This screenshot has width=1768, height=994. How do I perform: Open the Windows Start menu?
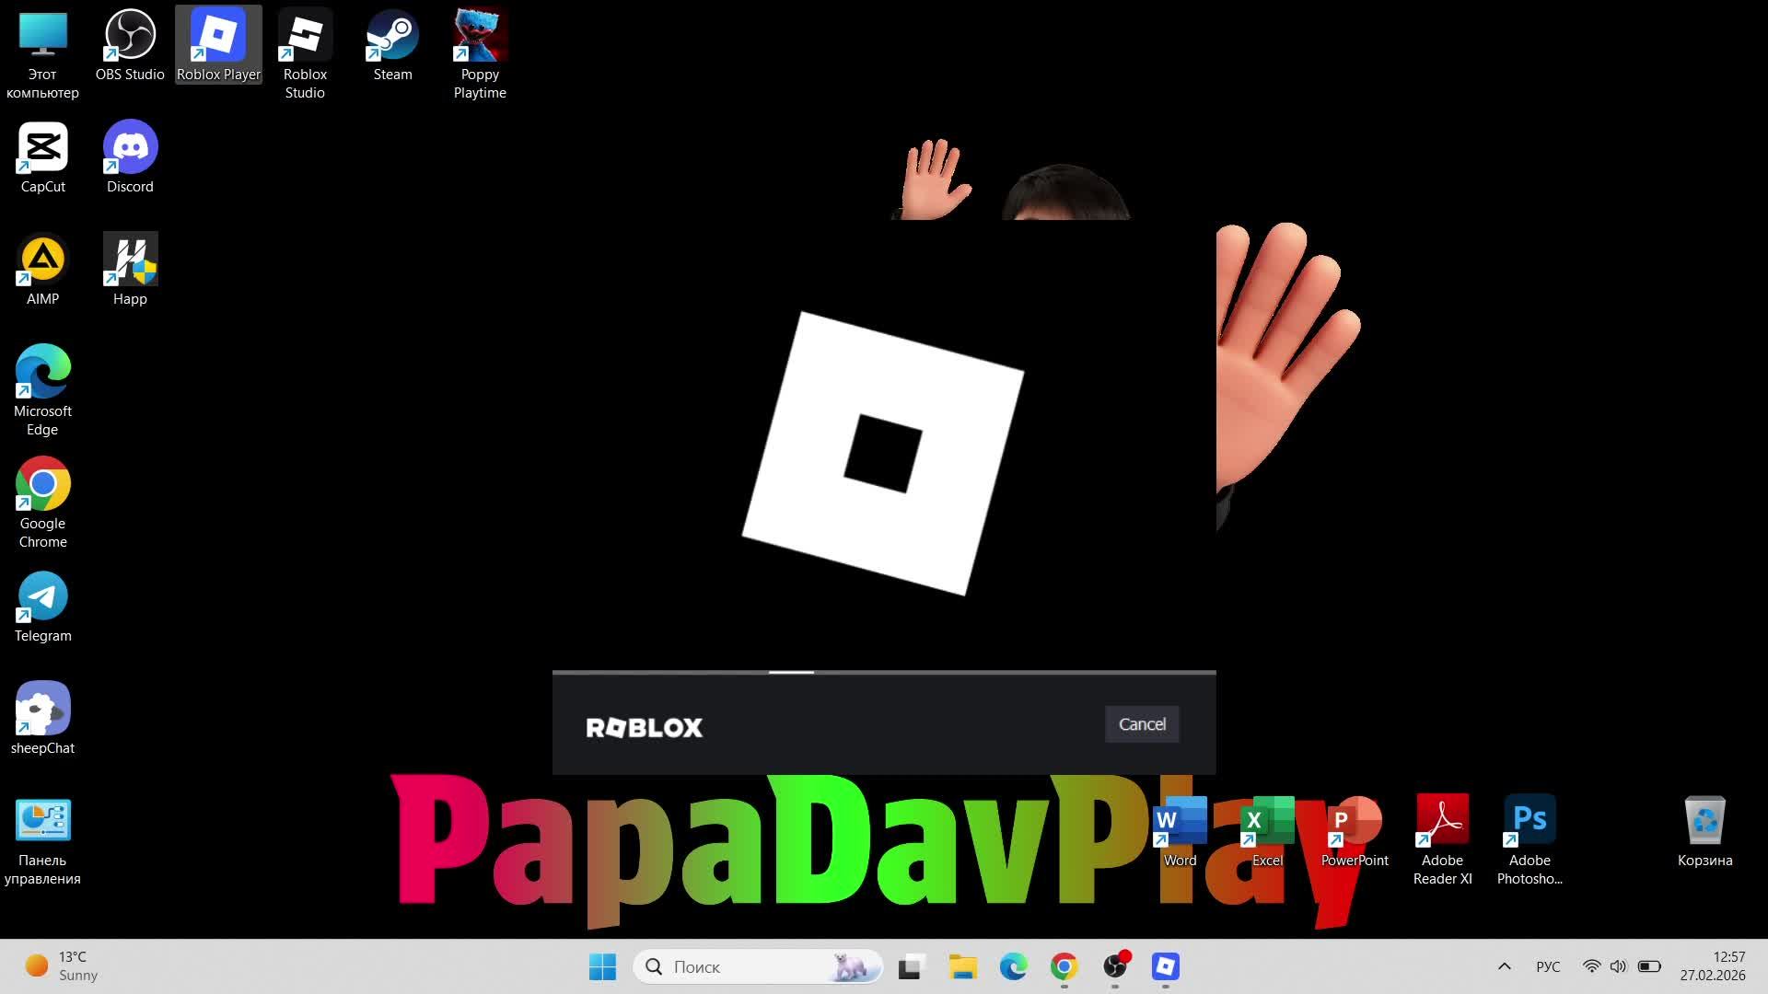(x=602, y=966)
